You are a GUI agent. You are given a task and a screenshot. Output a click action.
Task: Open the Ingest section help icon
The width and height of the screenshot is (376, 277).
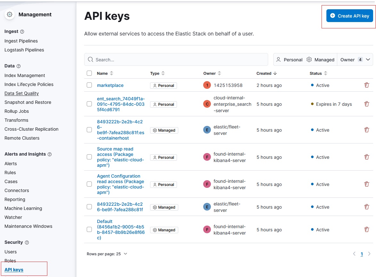(x=22, y=31)
